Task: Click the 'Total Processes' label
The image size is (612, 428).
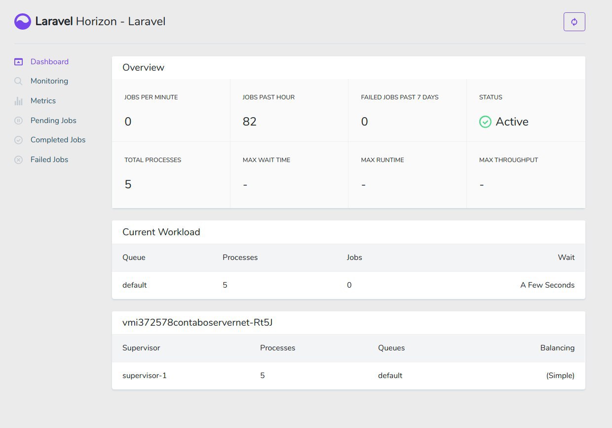Action: pyautogui.click(x=153, y=160)
